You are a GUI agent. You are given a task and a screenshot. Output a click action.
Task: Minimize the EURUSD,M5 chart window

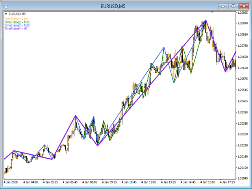[223, 6]
